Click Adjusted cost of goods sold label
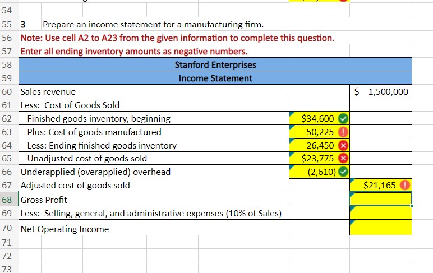The image size is (433, 273). coord(75,185)
